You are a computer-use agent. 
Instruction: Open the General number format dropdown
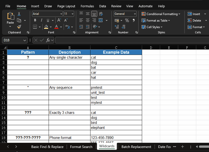135,14
